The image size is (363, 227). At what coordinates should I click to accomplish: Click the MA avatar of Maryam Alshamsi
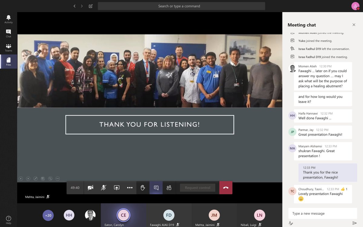point(292,148)
